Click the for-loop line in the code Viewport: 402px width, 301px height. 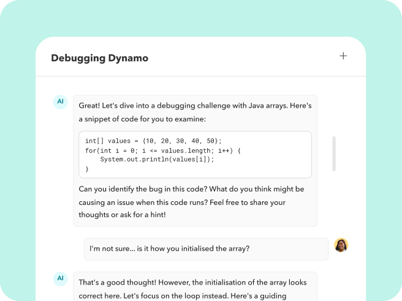click(163, 150)
